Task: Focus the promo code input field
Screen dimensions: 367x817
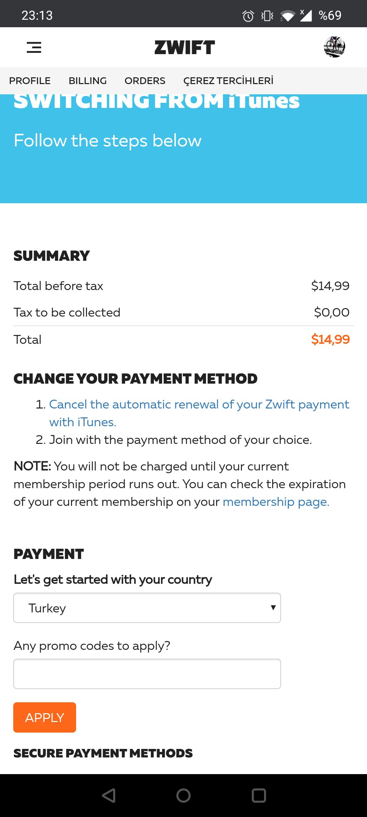Action: 147,674
